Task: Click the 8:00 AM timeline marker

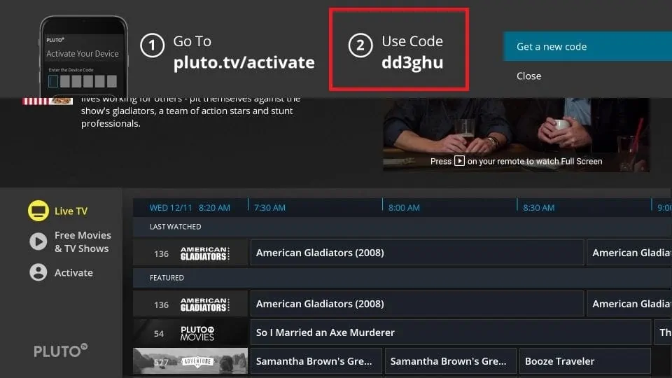Action: (x=404, y=207)
